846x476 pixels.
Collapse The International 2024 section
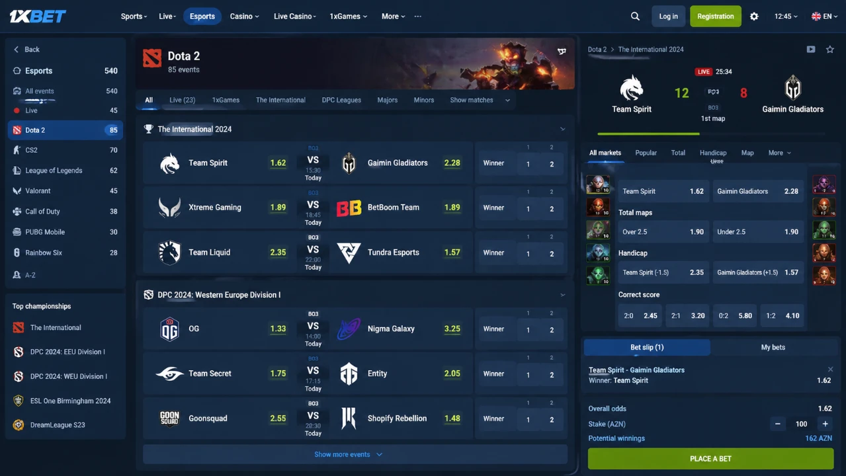pos(563,130)
